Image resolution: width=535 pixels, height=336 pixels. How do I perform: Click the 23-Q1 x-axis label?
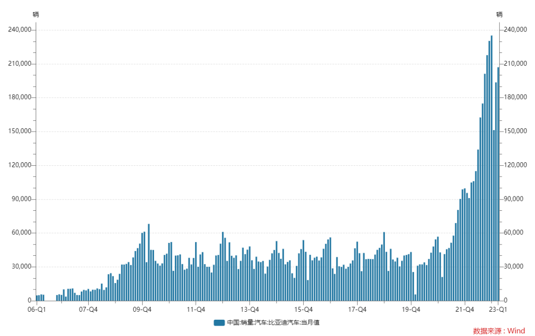[498, 309]
